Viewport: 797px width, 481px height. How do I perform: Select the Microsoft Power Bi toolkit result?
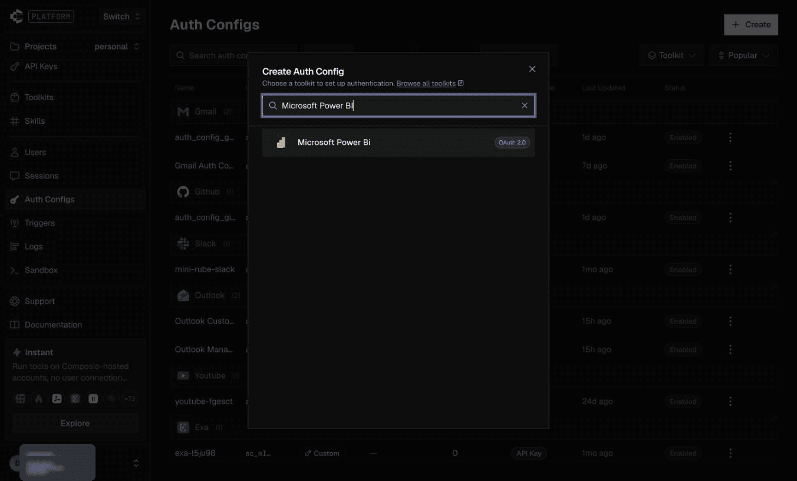click(398, 143)
